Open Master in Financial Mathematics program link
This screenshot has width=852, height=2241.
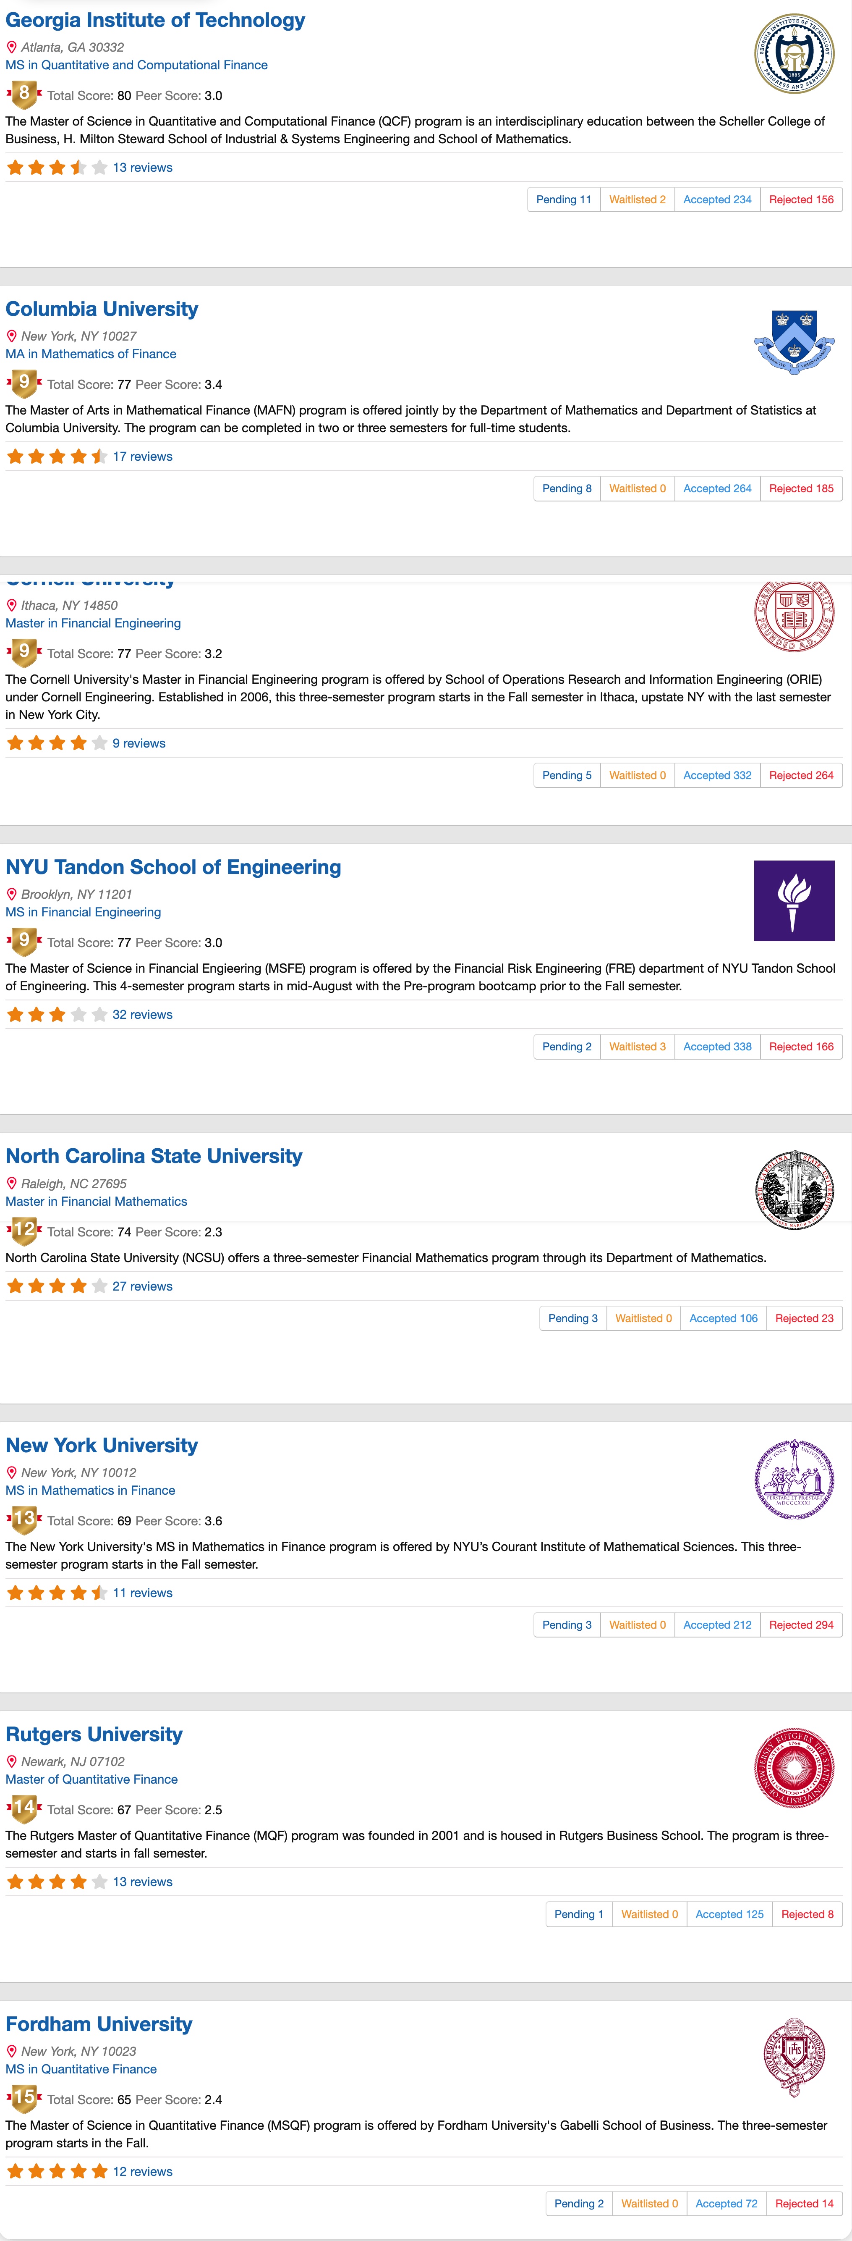[x=97, y=1202]
